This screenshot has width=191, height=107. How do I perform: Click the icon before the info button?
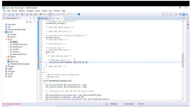coord(73,14)
